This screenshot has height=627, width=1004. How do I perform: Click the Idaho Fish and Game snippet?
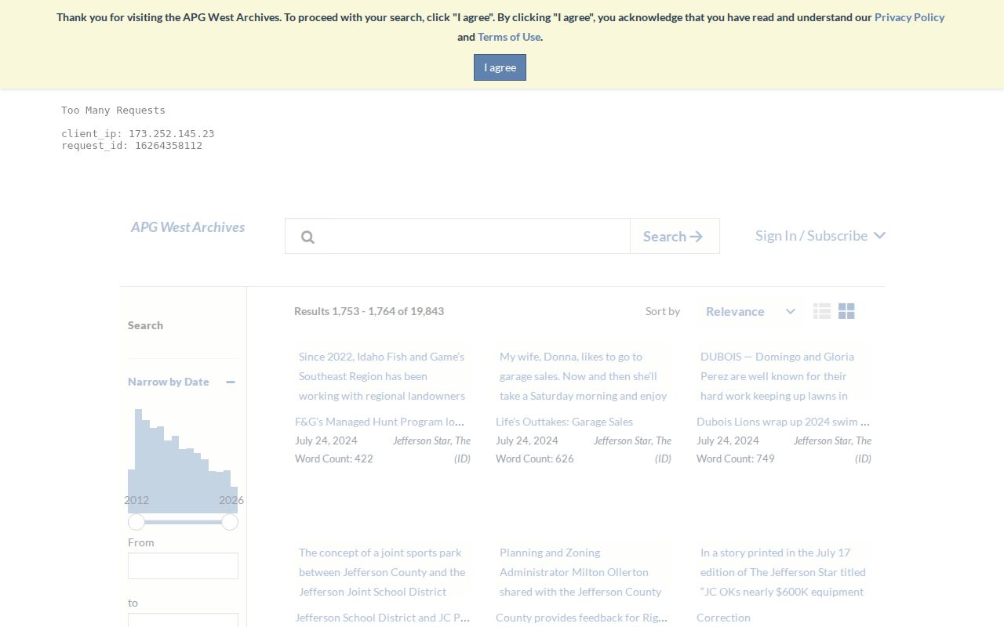click(382, 376)
